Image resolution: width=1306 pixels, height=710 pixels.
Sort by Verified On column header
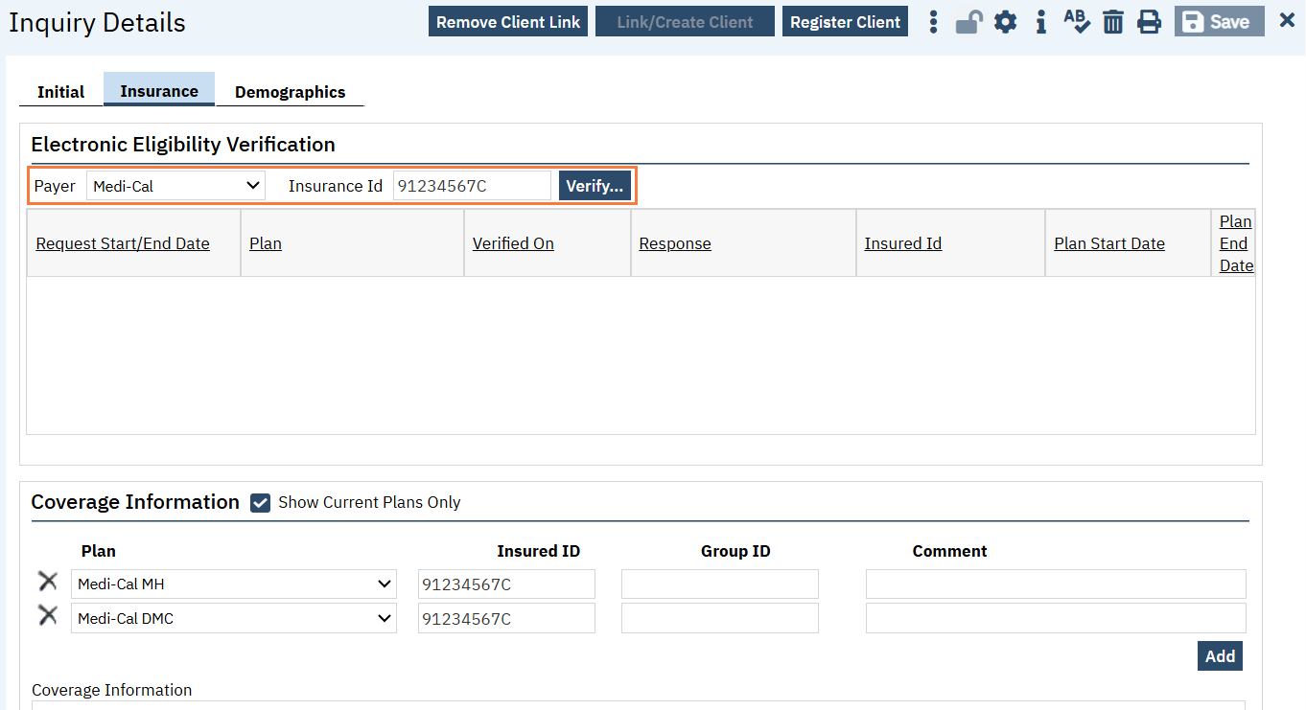pos(513,243)
